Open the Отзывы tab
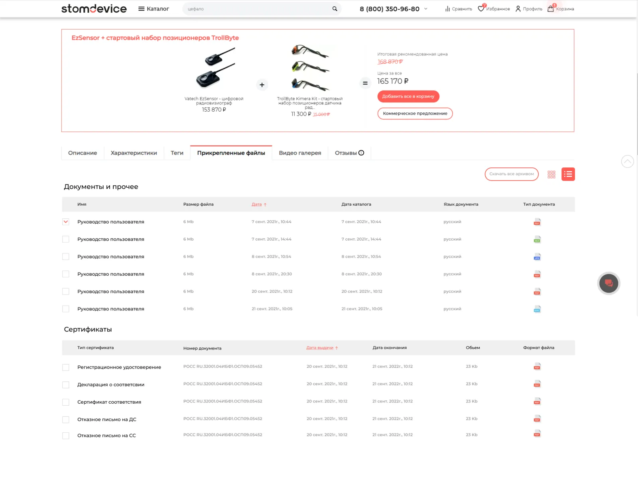 349,153
